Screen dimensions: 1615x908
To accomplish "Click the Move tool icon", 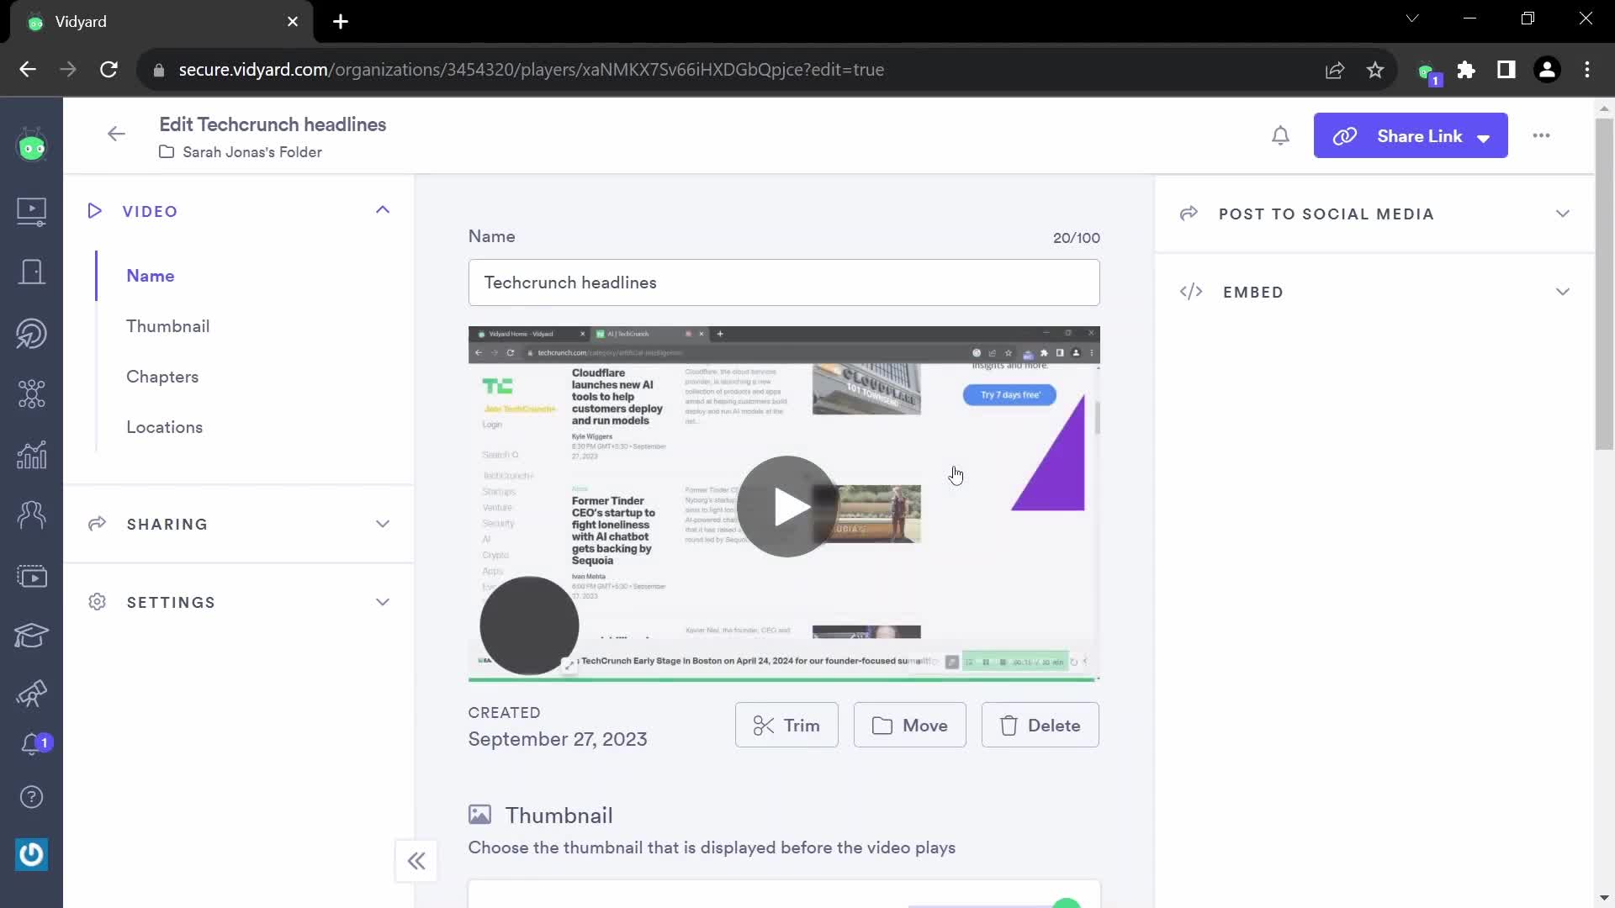I will coord(882,725).
